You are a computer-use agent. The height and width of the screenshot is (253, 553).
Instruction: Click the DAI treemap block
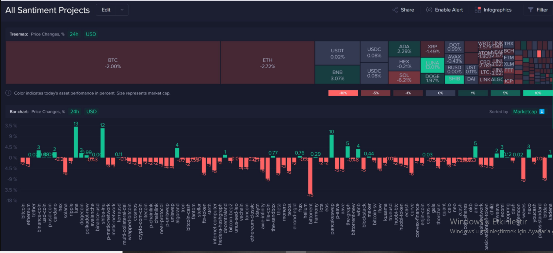[471, 79]
